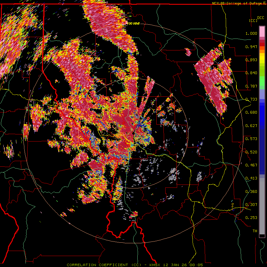Click the CORRELATION COEFFICIENT (CC) caption
The height and width of the screenshot is (267, 267).
click(x=104, y=265)
